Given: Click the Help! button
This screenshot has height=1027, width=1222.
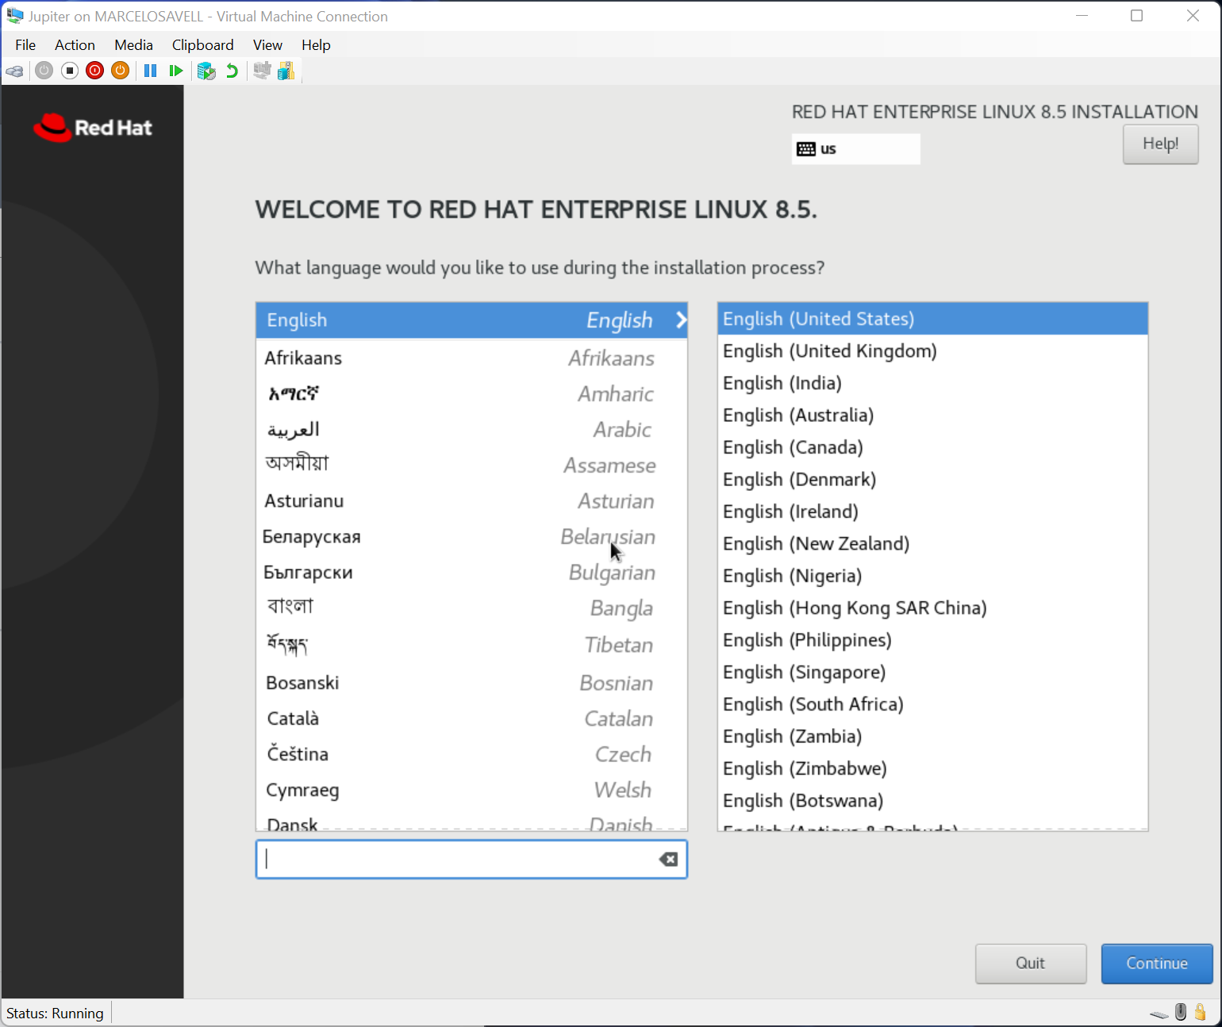Looking at the screenshot, I should 1160,144.
